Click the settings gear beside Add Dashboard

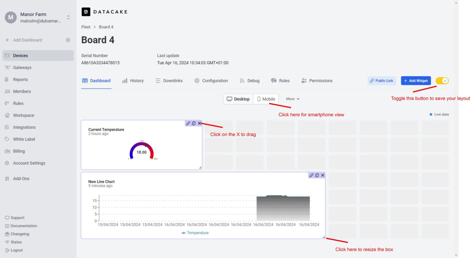point(68,40)
